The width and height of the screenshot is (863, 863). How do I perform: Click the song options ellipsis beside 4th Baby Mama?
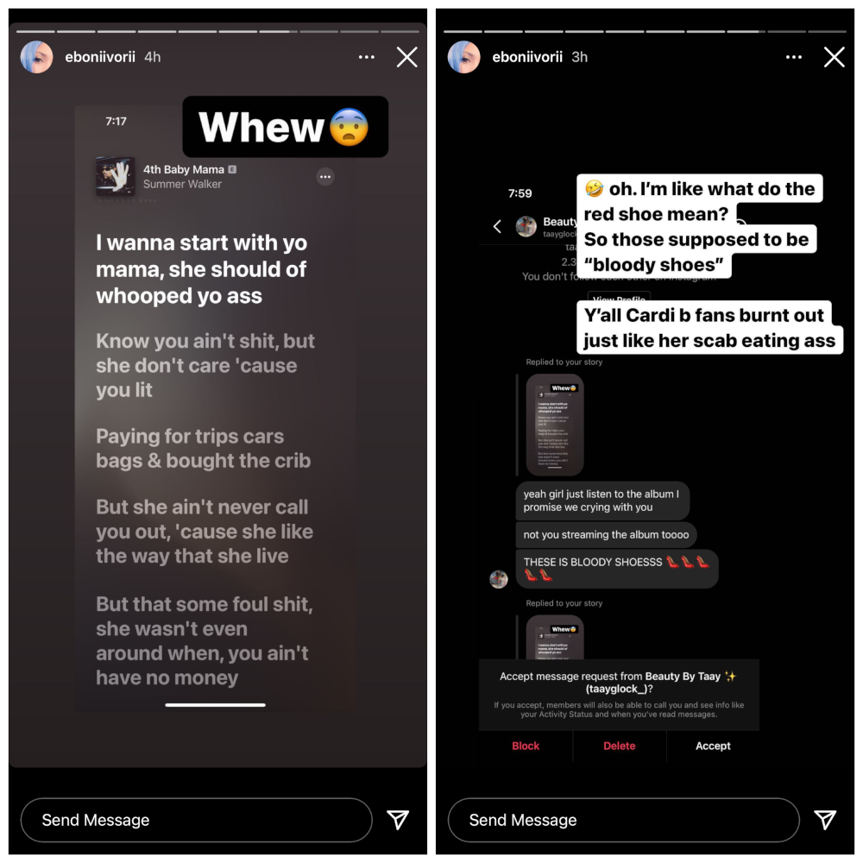click(325, 177)
